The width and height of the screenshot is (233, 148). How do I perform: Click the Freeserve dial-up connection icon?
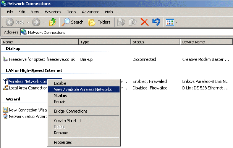(5, 59)
